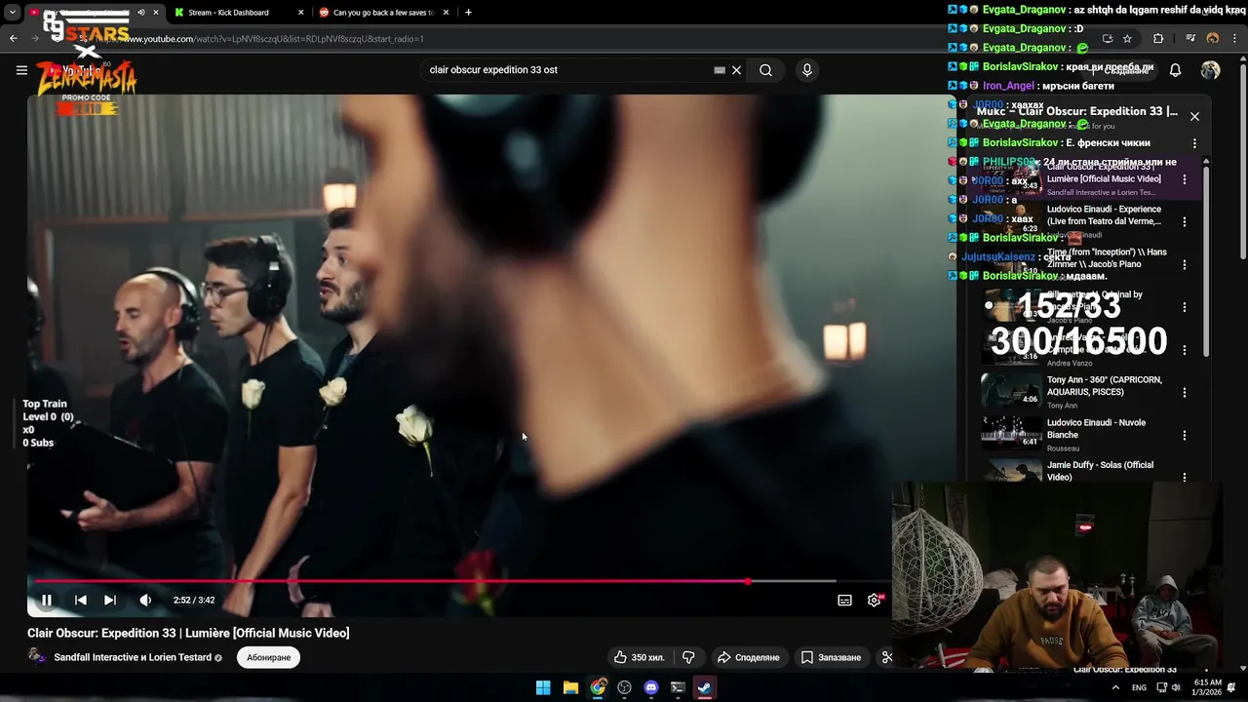Close the Kick Dashboard tab
The image size is (1248, 702).
coord(299,13)
